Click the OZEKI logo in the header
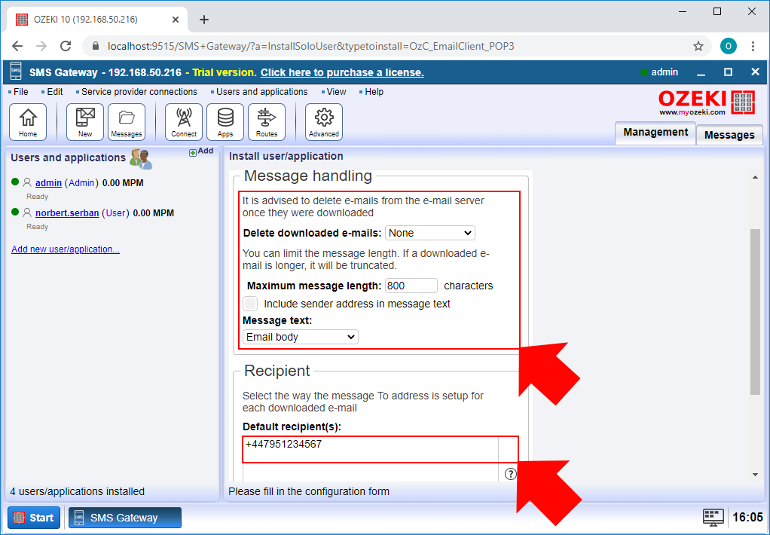This screenshot has width=770, height=535. click(707, 102)
